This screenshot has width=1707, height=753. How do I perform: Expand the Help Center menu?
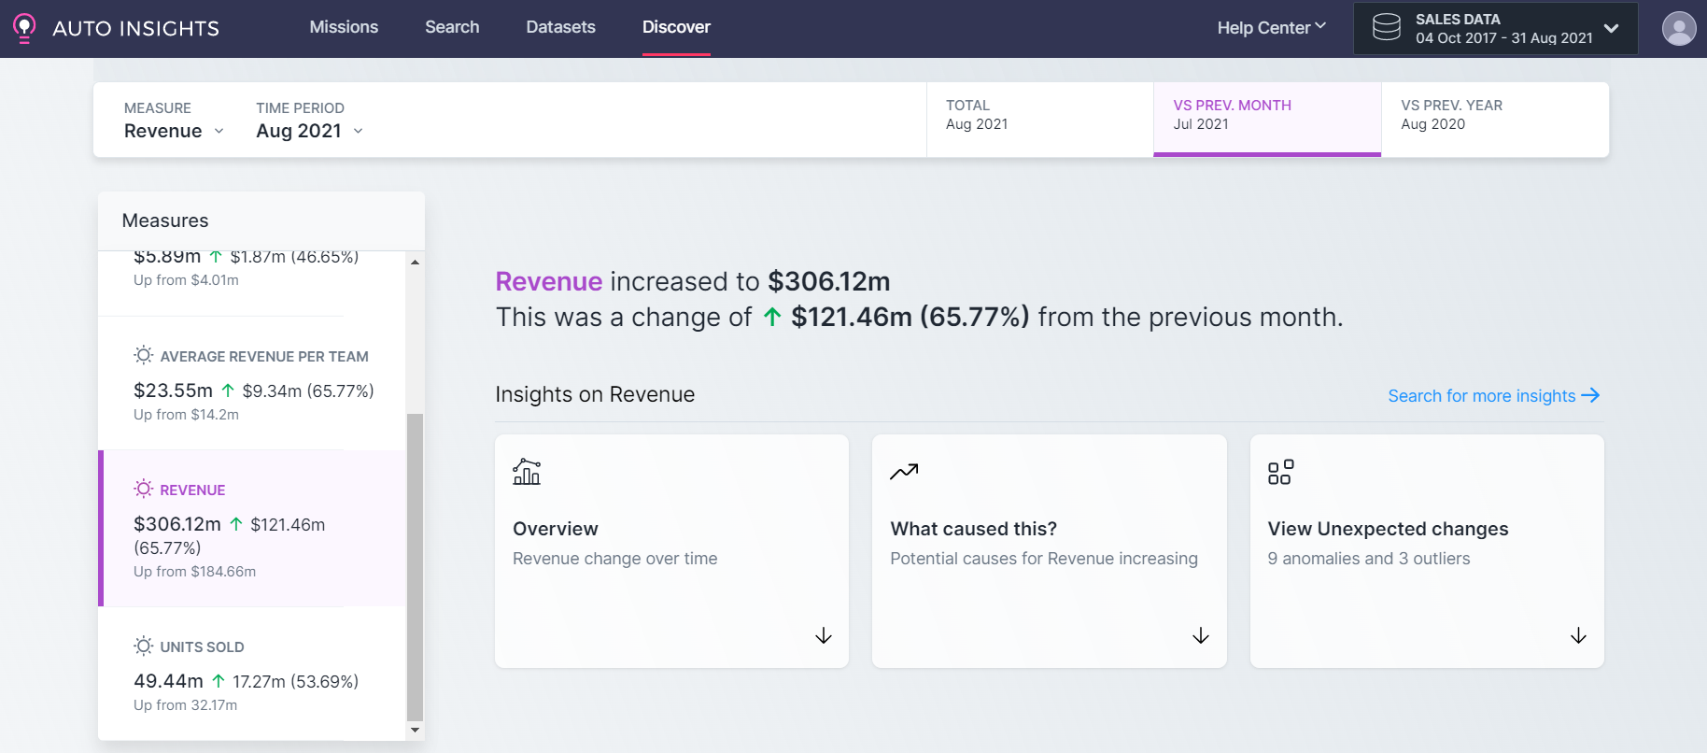click(x=1271, y=28)
